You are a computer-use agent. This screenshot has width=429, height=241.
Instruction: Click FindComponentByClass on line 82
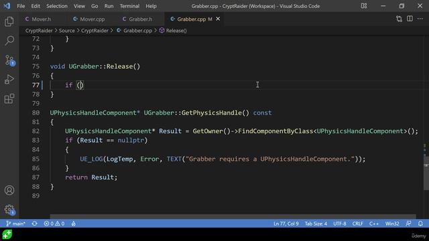click(x=275, y=131)
